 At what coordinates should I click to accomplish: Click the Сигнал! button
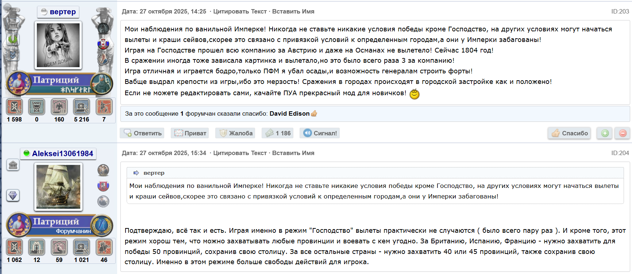pos(320,133)
